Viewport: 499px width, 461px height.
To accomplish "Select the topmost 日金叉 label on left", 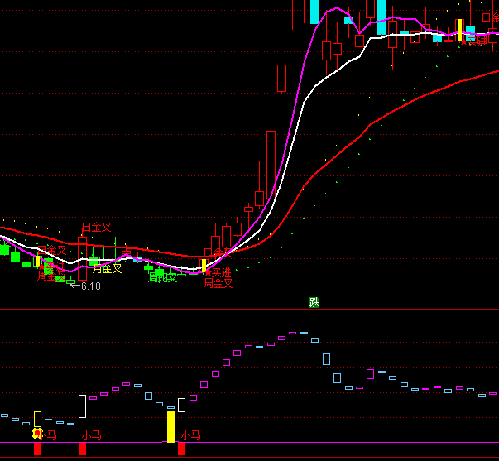I will [96, 227].
